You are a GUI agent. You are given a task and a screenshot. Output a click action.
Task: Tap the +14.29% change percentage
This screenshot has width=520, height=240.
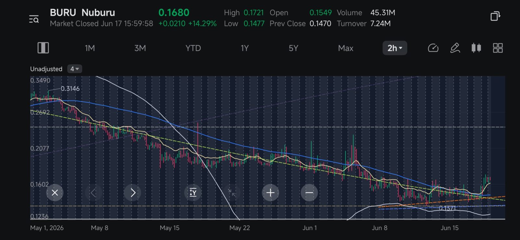point(202,23)
